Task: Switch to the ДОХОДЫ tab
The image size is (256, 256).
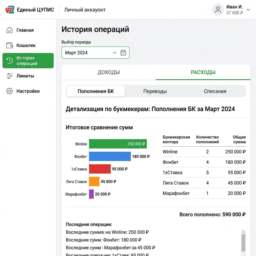Action: [108, 72]
